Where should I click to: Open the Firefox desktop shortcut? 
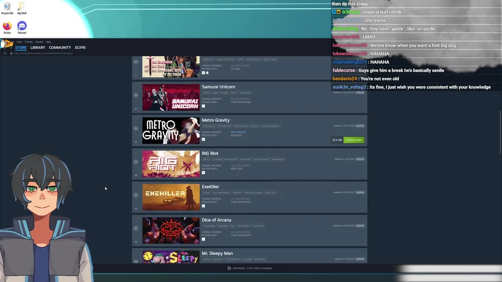pyautogui.click(x=7, y=27)
